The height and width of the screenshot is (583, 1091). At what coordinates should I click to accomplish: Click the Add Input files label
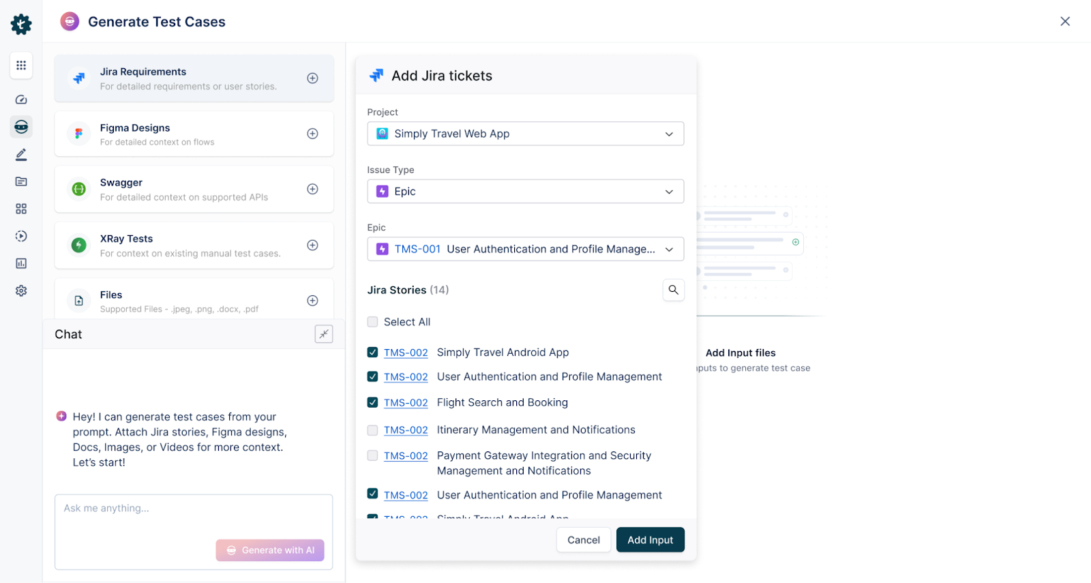point(741,353)
